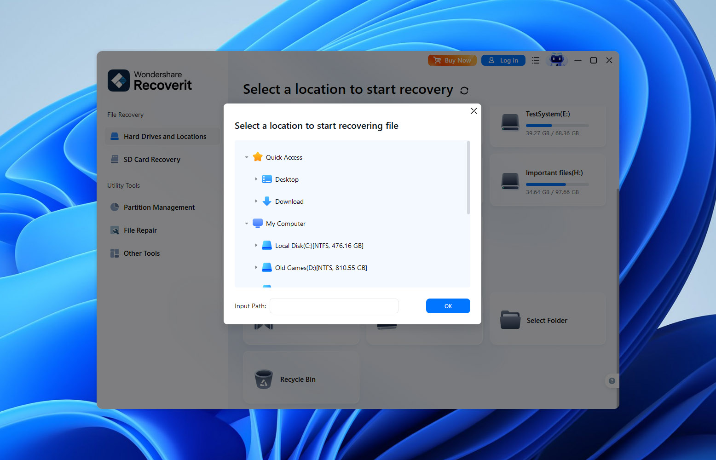Select Quick Access in the tree
This screenshot has height=460, width=716.
coord(284,157)
